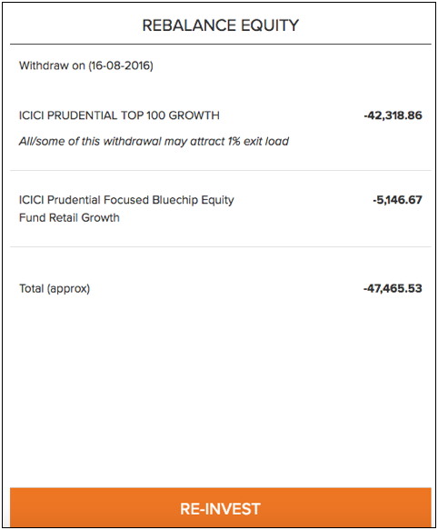Click the REBALANCE EQUITY heading

coord(220,25)
